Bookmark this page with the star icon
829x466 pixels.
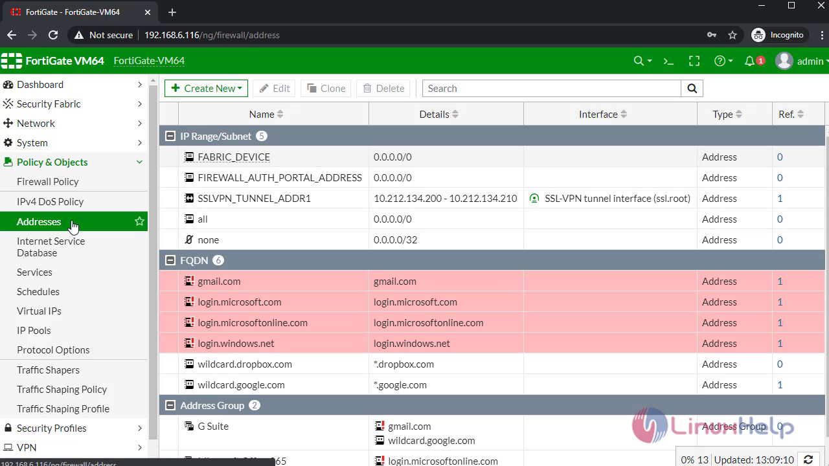(732, 35)
